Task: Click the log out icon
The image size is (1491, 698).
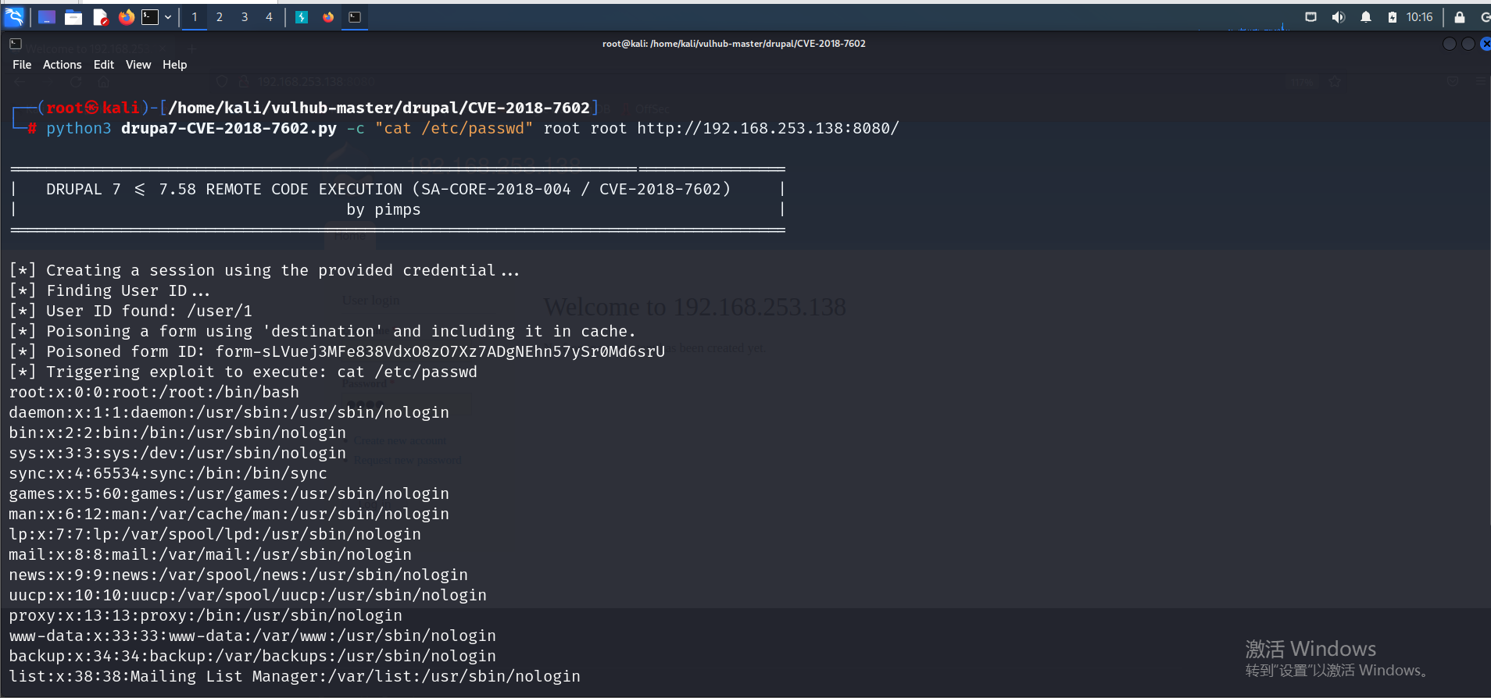Action: click(x=1485, y=17)
